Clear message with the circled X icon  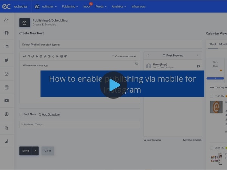[x=137, y=63]
